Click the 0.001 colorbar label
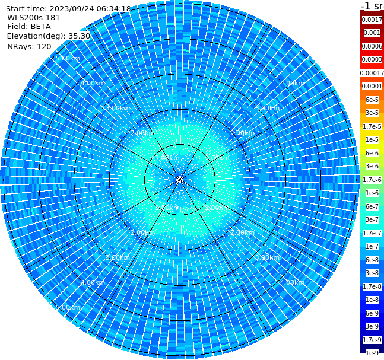Screen dimensions: 384x360 click(x=372, y=33)
